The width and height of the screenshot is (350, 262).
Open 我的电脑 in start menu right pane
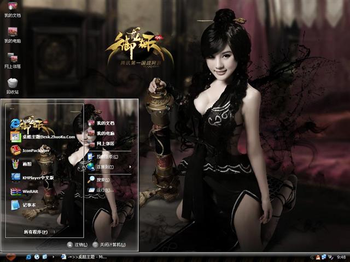tap(101, 133)
